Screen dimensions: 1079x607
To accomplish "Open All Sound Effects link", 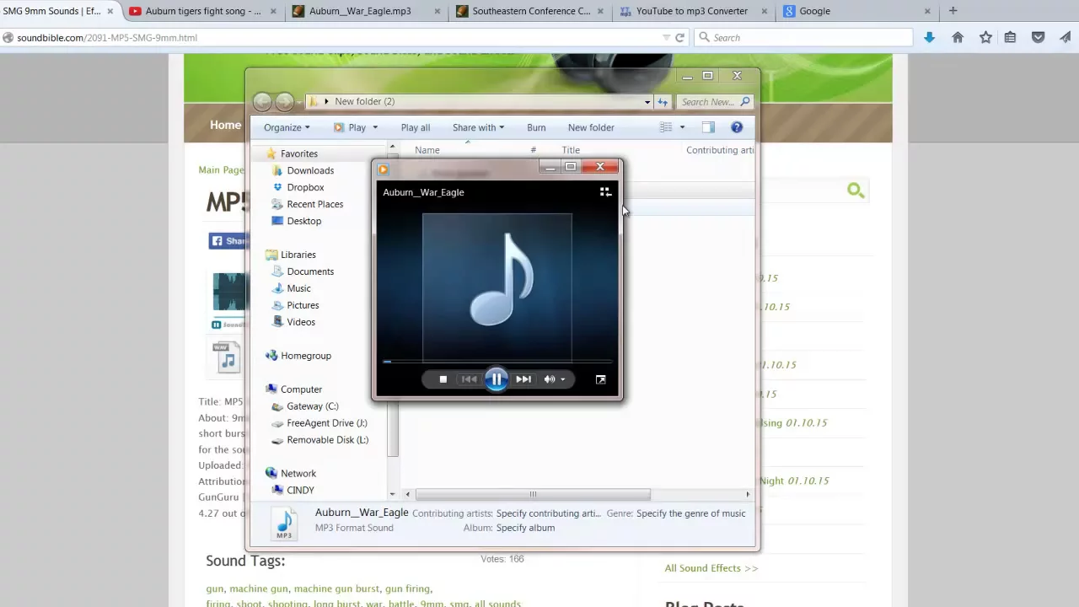I will click(x=711, y=568).
